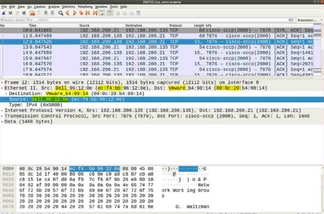
Task: Open the Edit menu
Action: tap(12, 7)
